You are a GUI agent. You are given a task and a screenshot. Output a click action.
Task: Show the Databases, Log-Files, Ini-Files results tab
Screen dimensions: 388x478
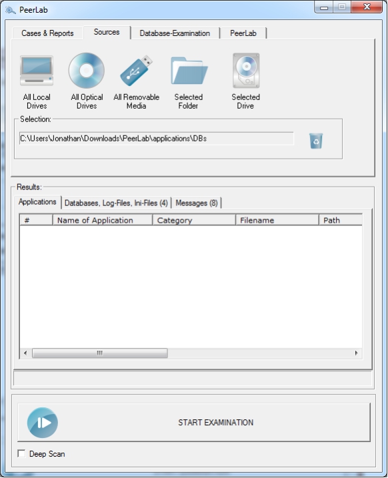coord(116,203)
